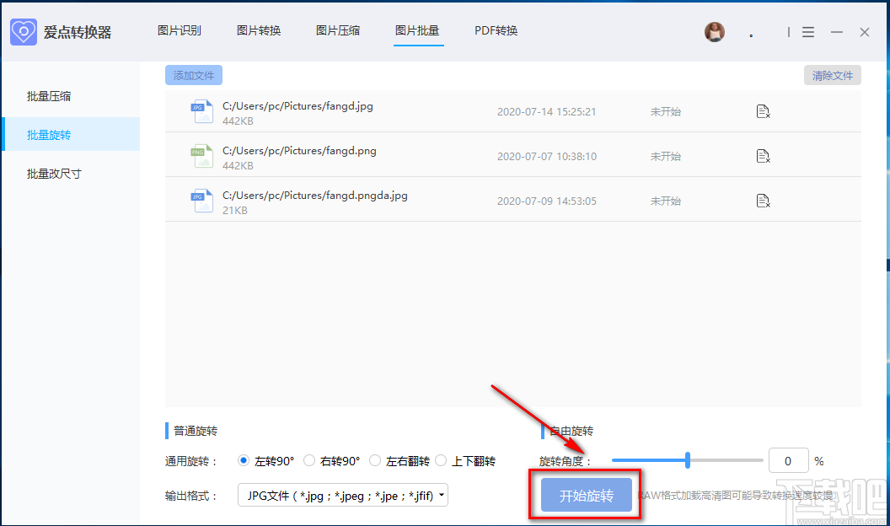
Task: Click the JPG file icon beside fangd.jpg
Action: tap(202, 110)
